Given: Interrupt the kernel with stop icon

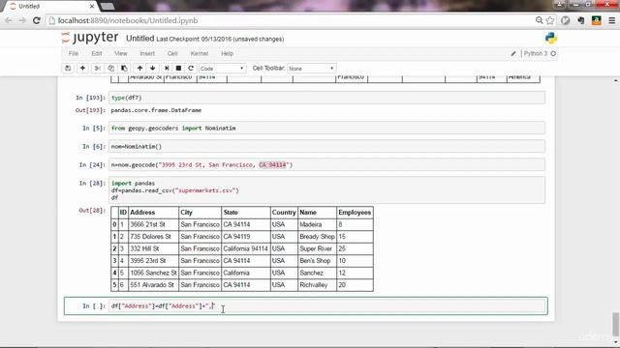Looking at the screenshot, I should (x=178, y=69).
